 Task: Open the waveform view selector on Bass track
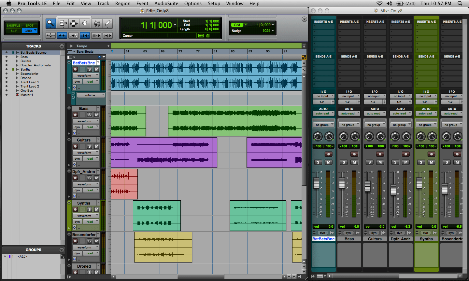point(86,121)
